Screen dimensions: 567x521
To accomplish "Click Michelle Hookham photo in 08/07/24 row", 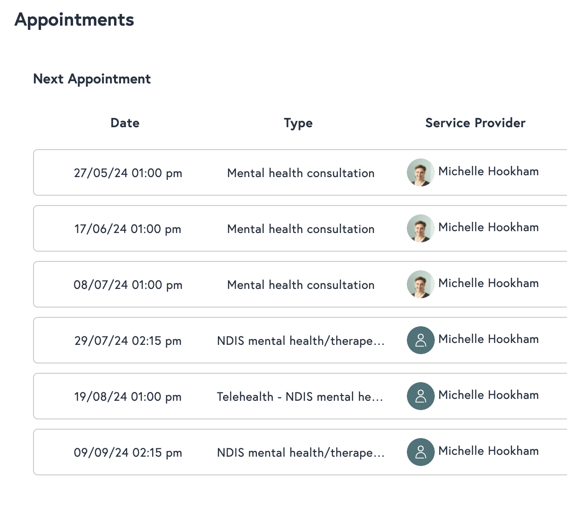I will click(420, 284).
